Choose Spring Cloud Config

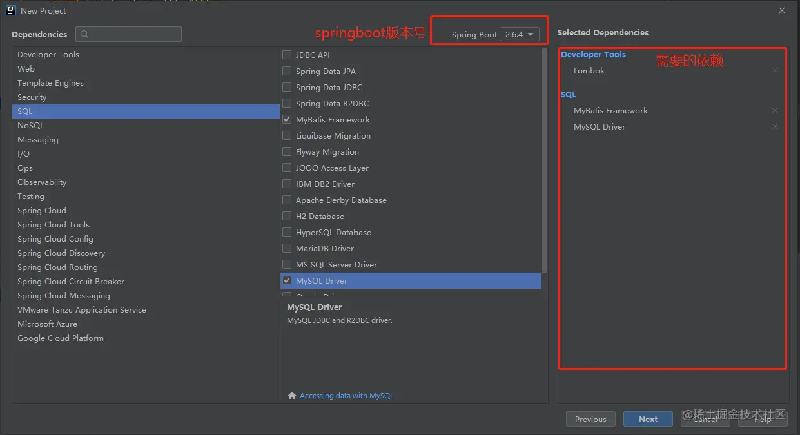tap(146, 238)
